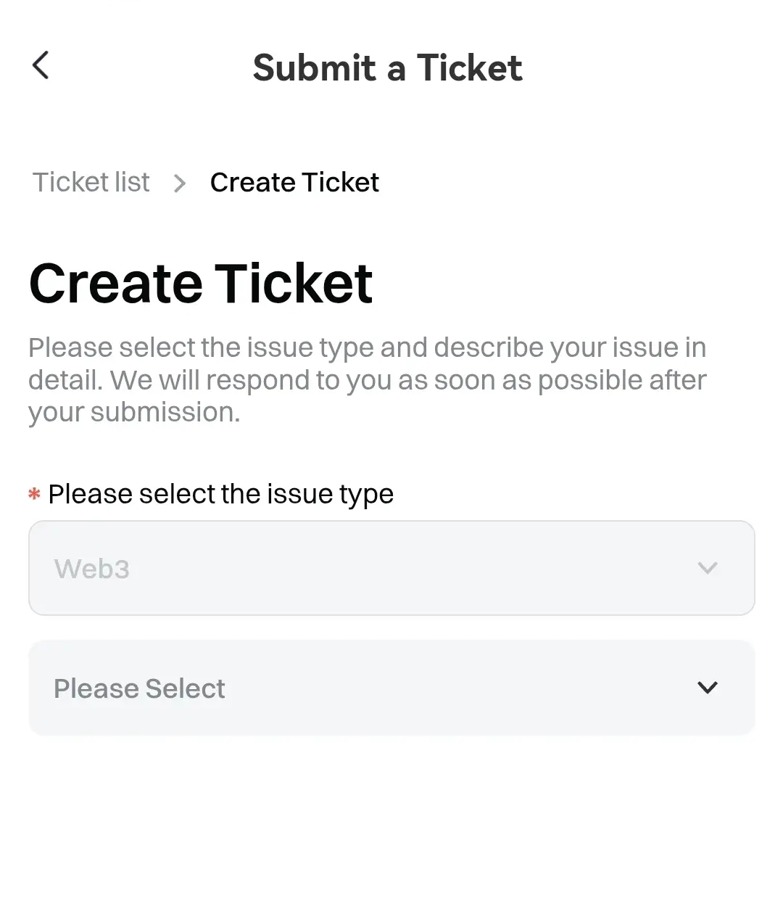The height and width of the screenshot is (914, 783).
Task: Expand the Please Select chevron arrow
Action: 707,688
